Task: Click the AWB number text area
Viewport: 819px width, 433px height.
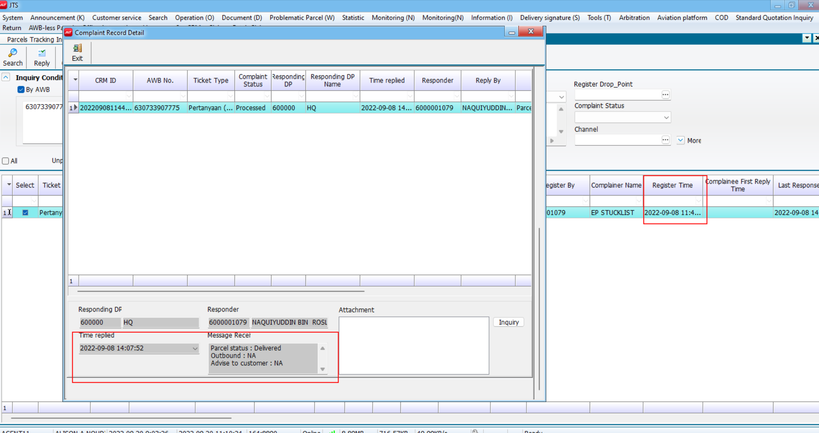Action: (x=43, y=122)
